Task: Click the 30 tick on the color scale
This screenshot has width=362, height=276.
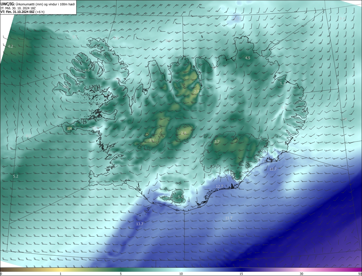Action: coord(301,274)
